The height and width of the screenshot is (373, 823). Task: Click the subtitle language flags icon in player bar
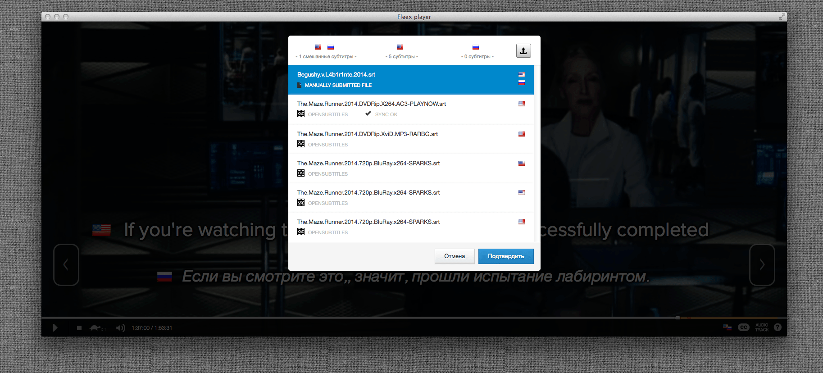click(727, 328)
